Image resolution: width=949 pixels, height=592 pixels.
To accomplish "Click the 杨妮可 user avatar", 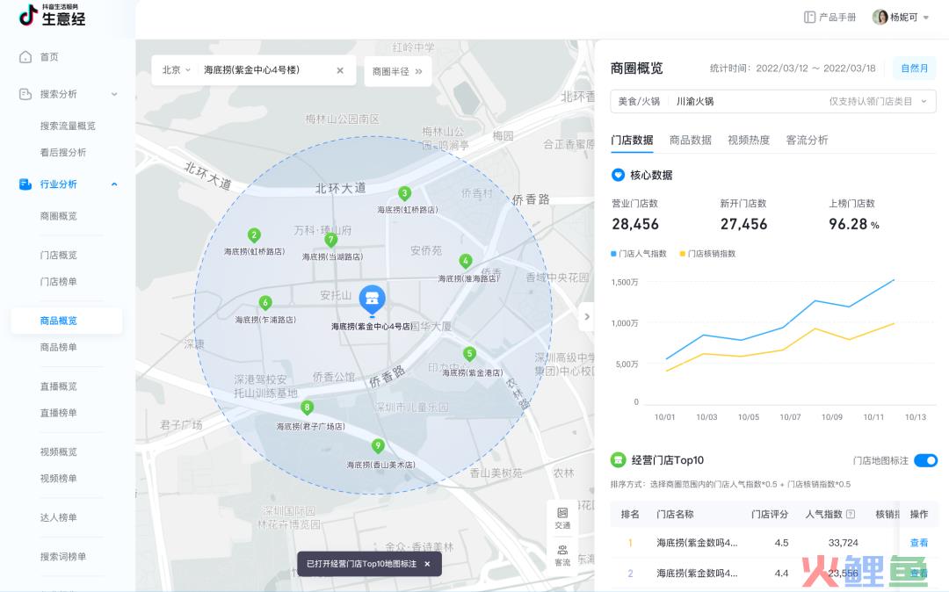I will [x=880, y=18].
